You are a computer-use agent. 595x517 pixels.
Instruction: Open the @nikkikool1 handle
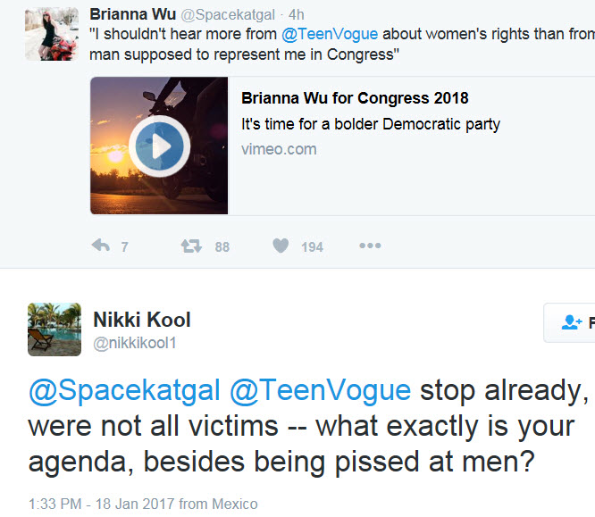pos(135,343)
